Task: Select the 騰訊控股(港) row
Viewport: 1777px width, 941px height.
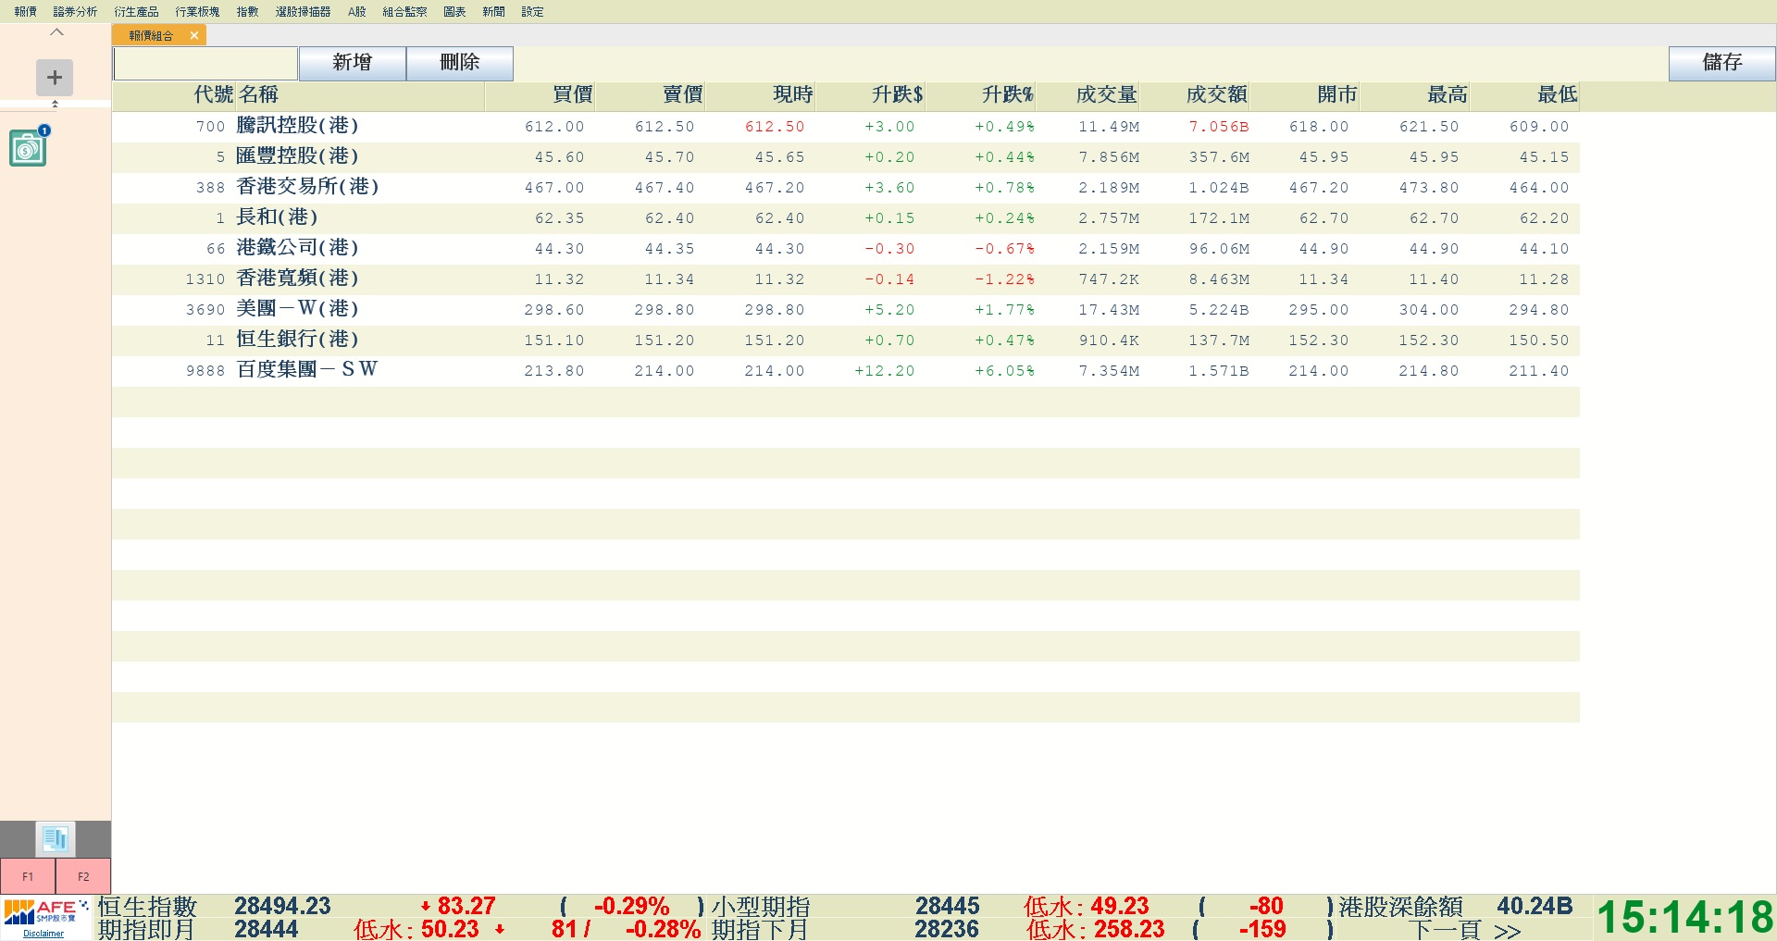Action: pos(846,127)
